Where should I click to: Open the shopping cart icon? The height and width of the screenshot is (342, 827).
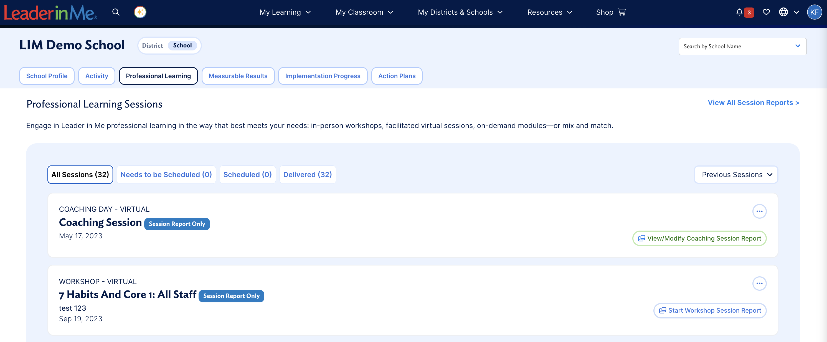[x=622, y=12]
